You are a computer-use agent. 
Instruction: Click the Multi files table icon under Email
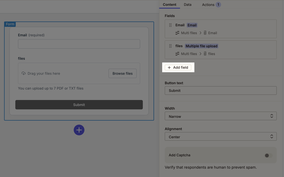pyautogui.click(x=177, y=33)
